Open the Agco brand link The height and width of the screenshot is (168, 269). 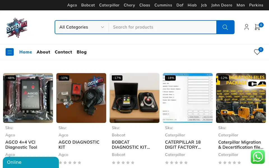pos(72,5)
